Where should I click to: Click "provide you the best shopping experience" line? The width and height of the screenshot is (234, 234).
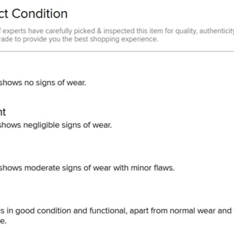pos(91,39)
